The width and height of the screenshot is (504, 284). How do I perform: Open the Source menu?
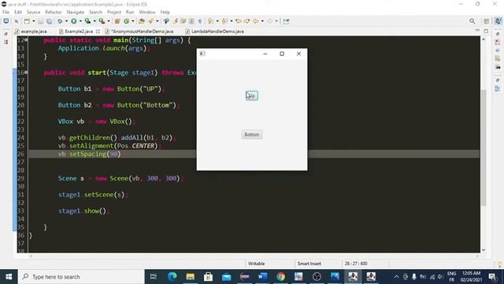pos(33,12)
